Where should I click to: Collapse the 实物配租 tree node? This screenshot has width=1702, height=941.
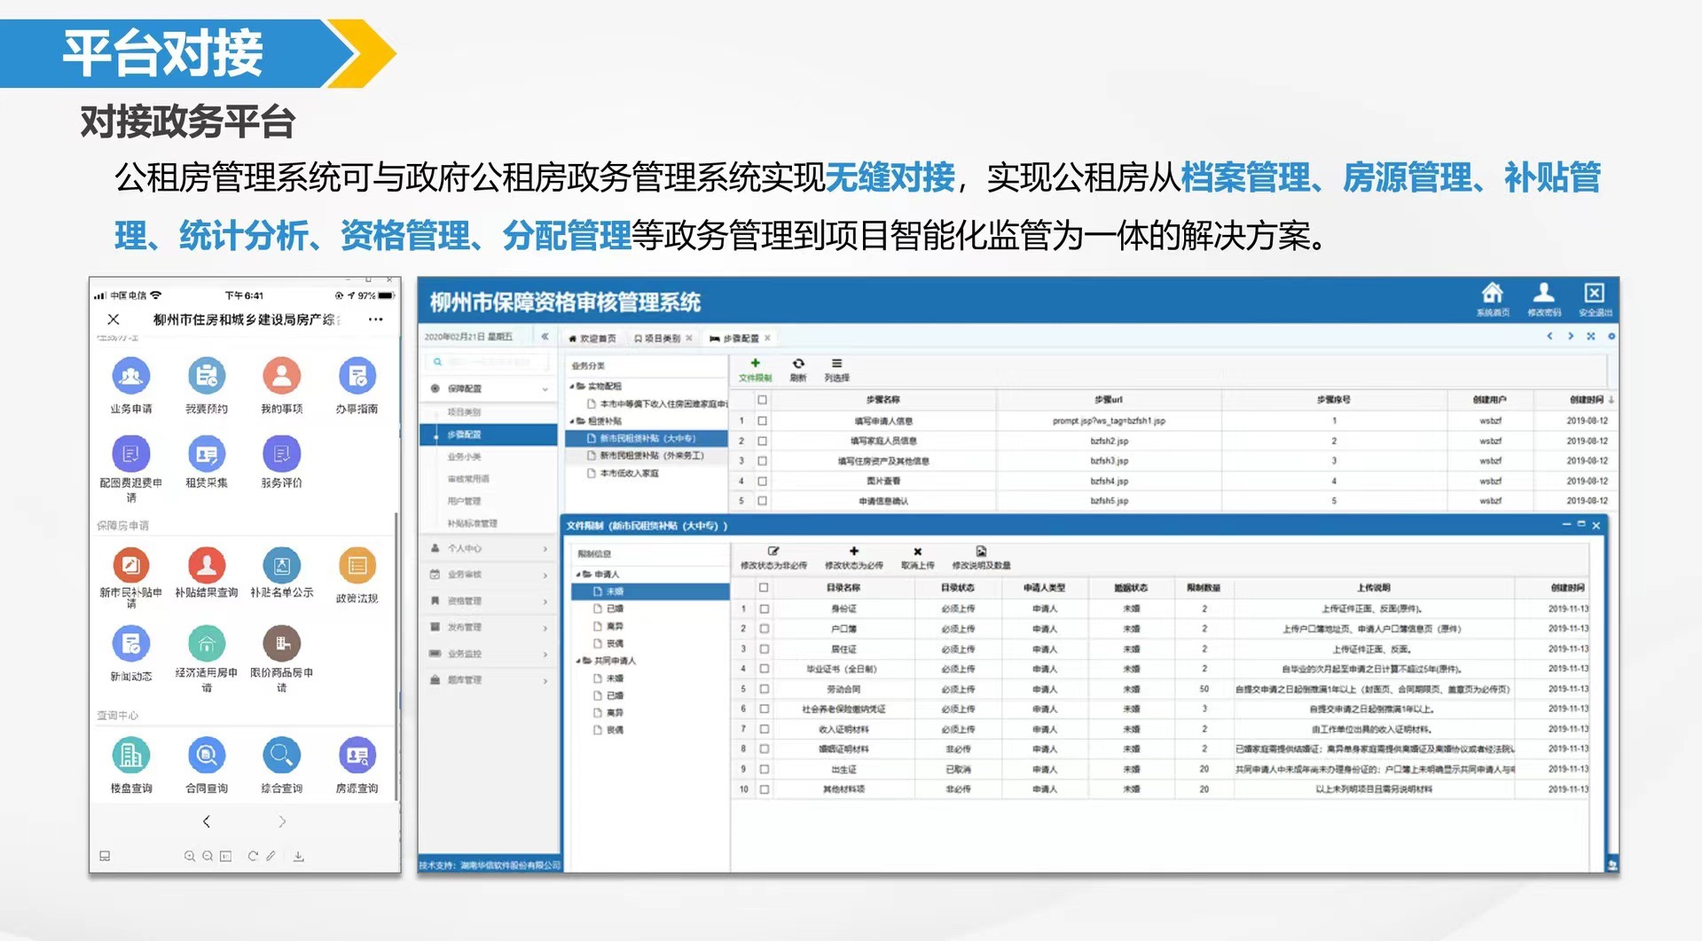571,385
